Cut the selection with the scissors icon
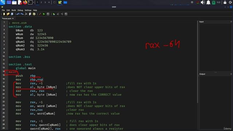The width and height of the screenshot is (233, 131). [x=26, y=14]
